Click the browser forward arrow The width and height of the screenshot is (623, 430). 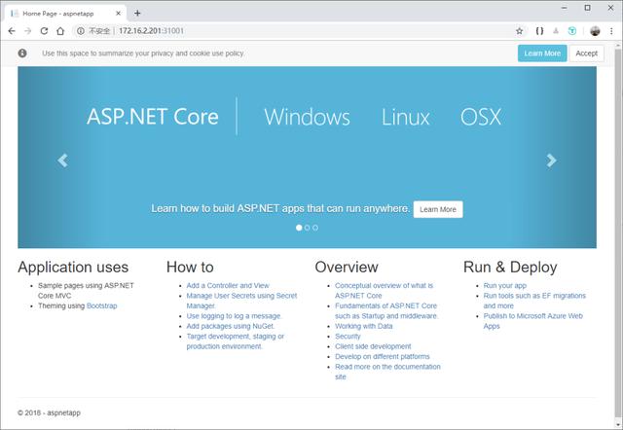pyautogui.click(x=28, y=31)
